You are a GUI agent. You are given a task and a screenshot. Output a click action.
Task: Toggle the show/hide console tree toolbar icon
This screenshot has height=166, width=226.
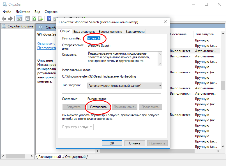pyautogui.click(x=19, y=18)
